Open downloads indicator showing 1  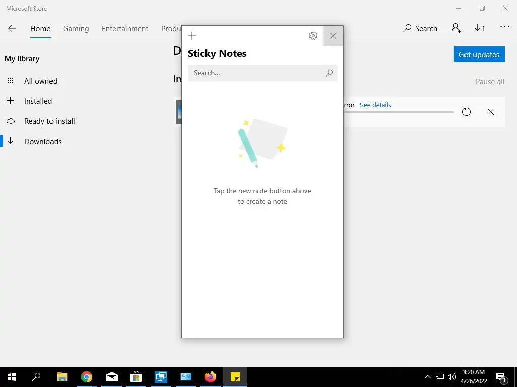[x=480, y=29]
